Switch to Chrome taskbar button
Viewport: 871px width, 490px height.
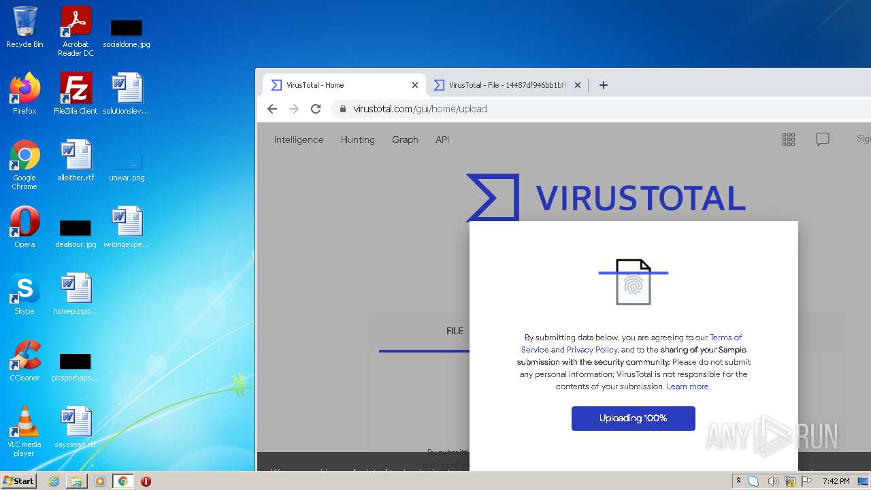123,481
